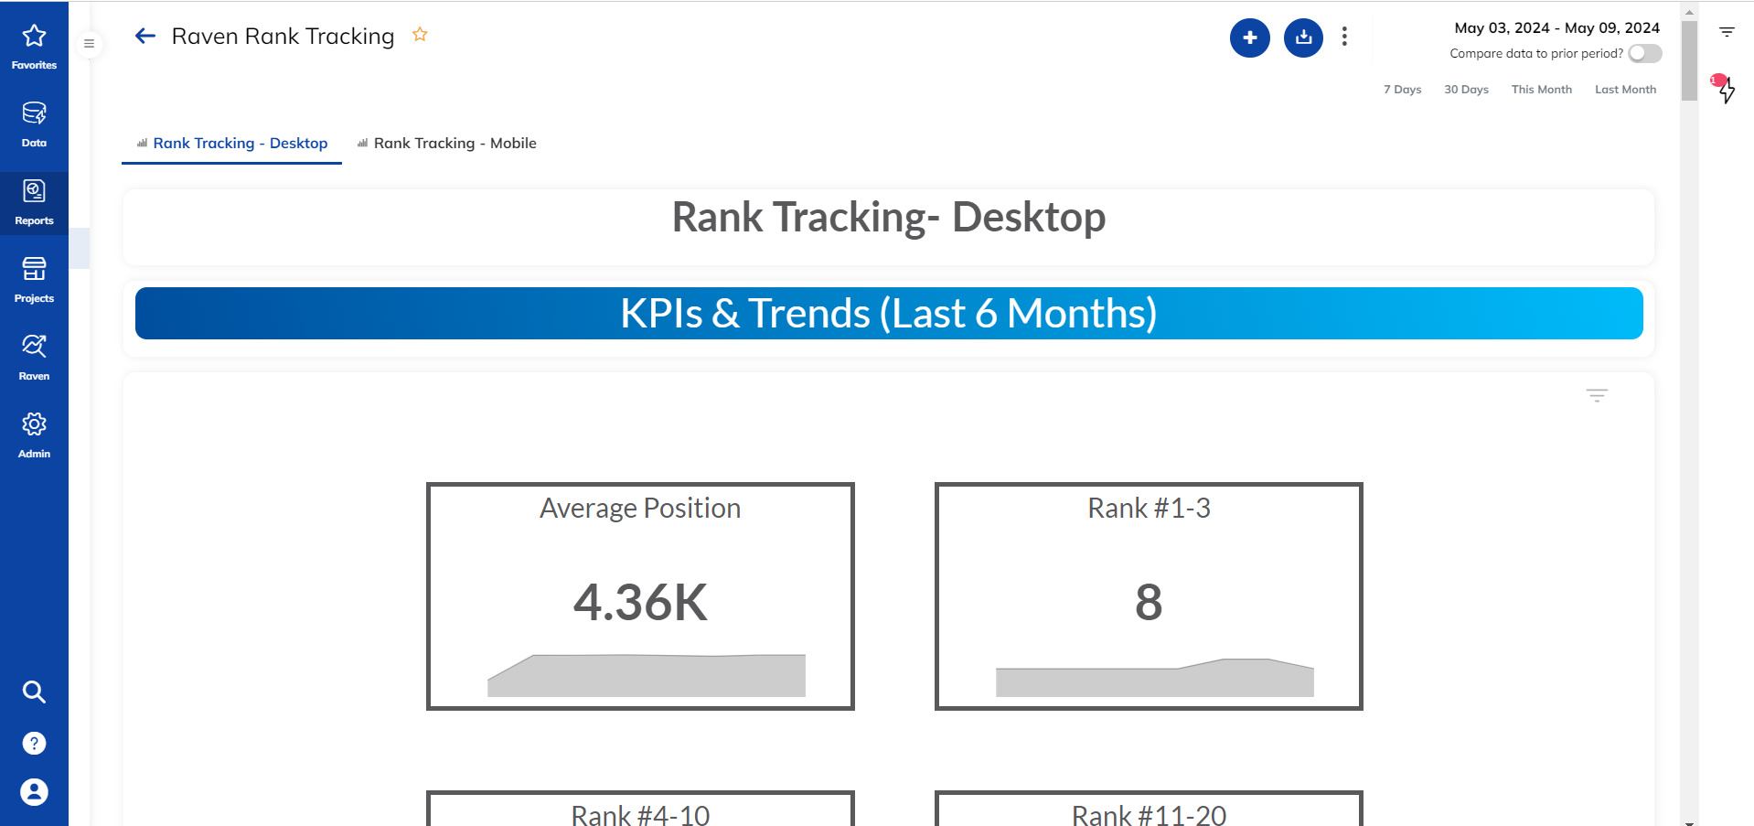Open the help question mark icon

pyautogui.click(x=34, y=743)
